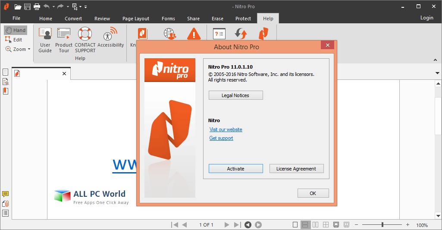This screenshot has width=442, height=230.
Task: Open the Forms tab
Action: pyautogui.click(x=168, y=19)
